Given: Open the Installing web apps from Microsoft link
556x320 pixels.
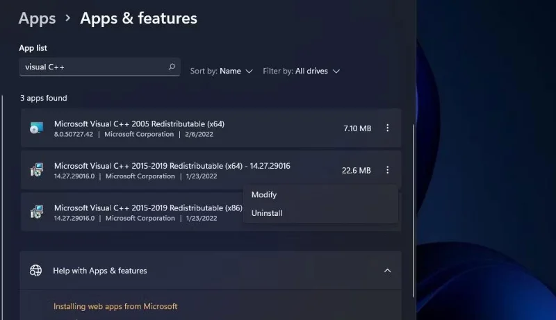Looking at the screenshot, I should click(115, 306).
